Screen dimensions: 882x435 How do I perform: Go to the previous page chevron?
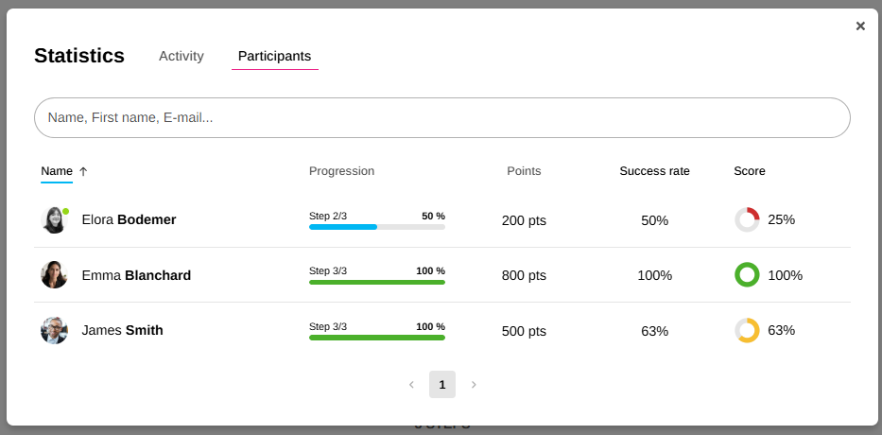point(411,385)
